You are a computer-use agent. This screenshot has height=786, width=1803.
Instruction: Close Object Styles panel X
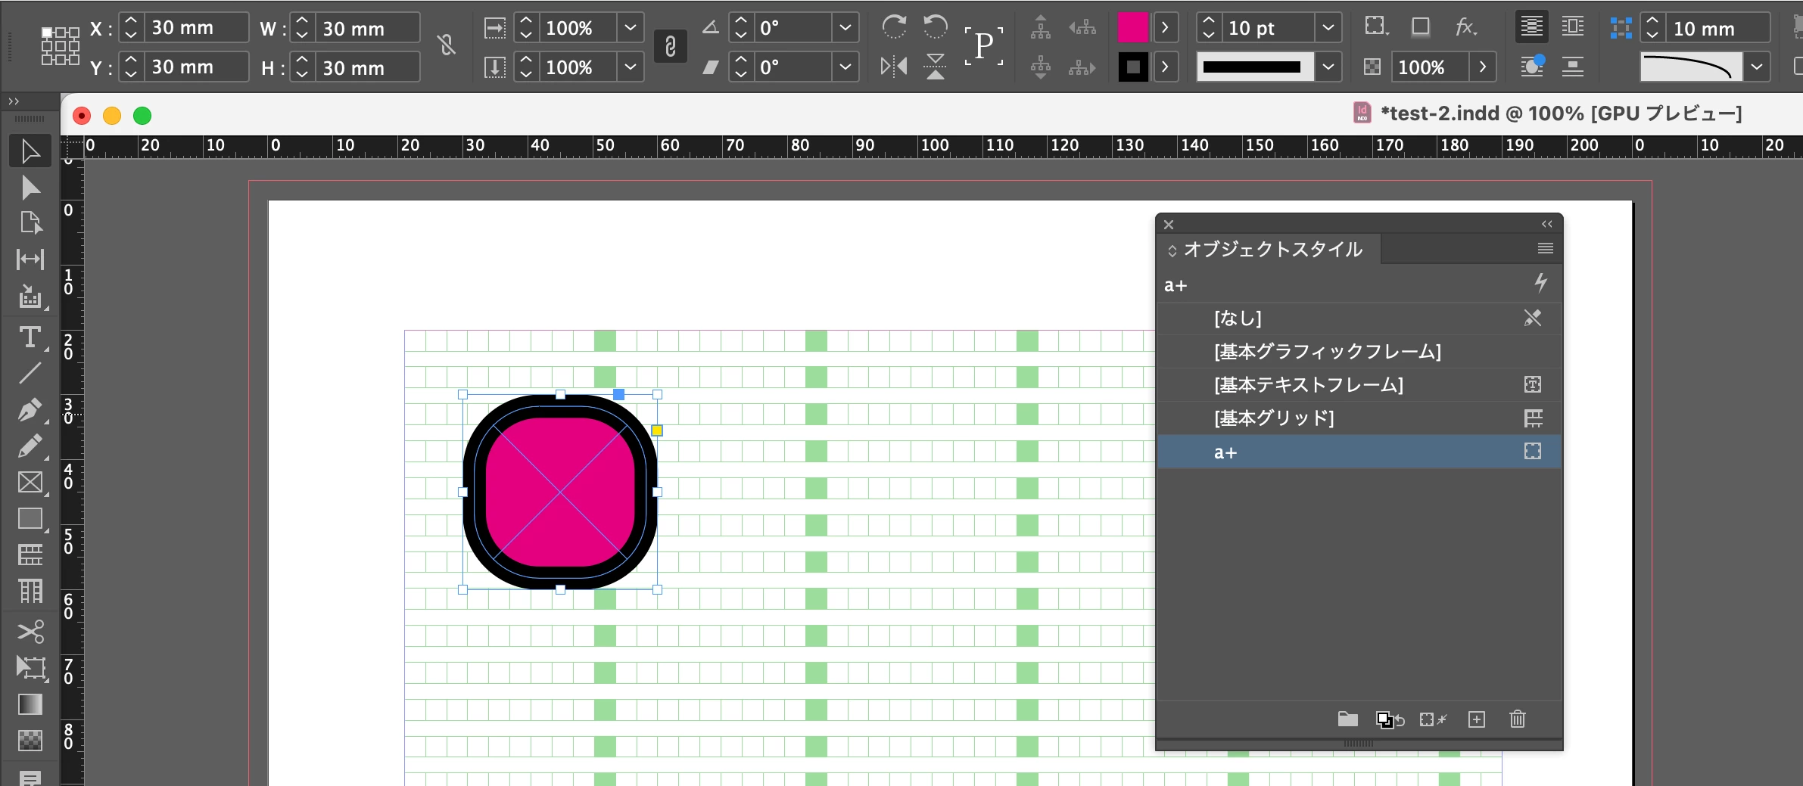point(1169,225)
